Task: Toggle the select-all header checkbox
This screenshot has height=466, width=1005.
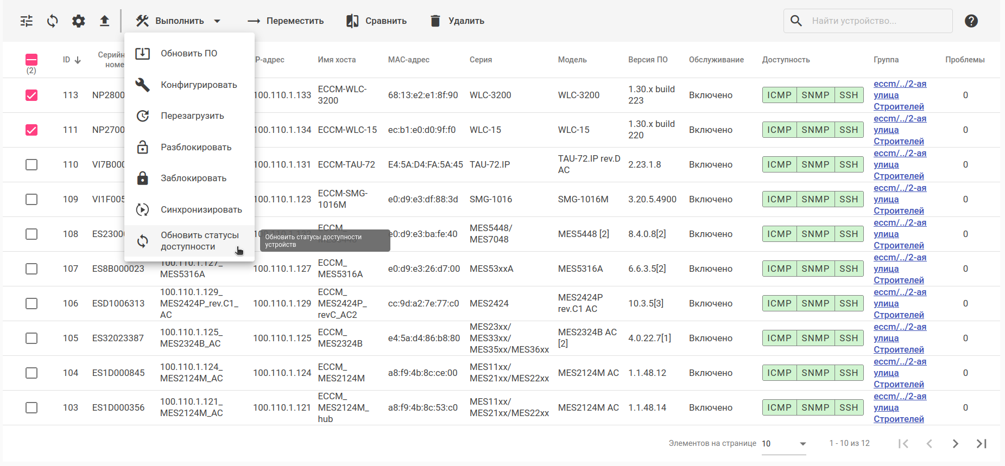Action: click(x=31, y=60)
